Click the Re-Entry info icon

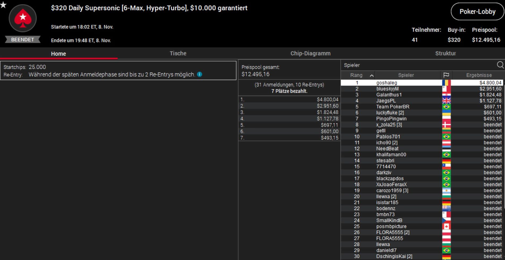(200, 74)
